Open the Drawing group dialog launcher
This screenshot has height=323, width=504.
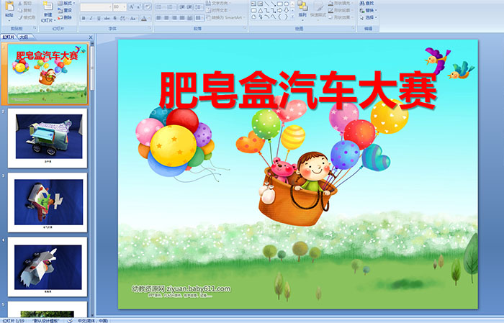354,28
